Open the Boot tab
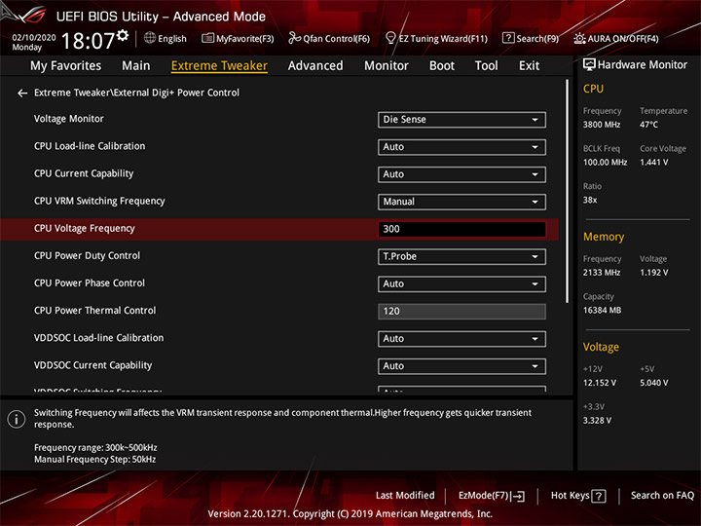 [442, 66]
